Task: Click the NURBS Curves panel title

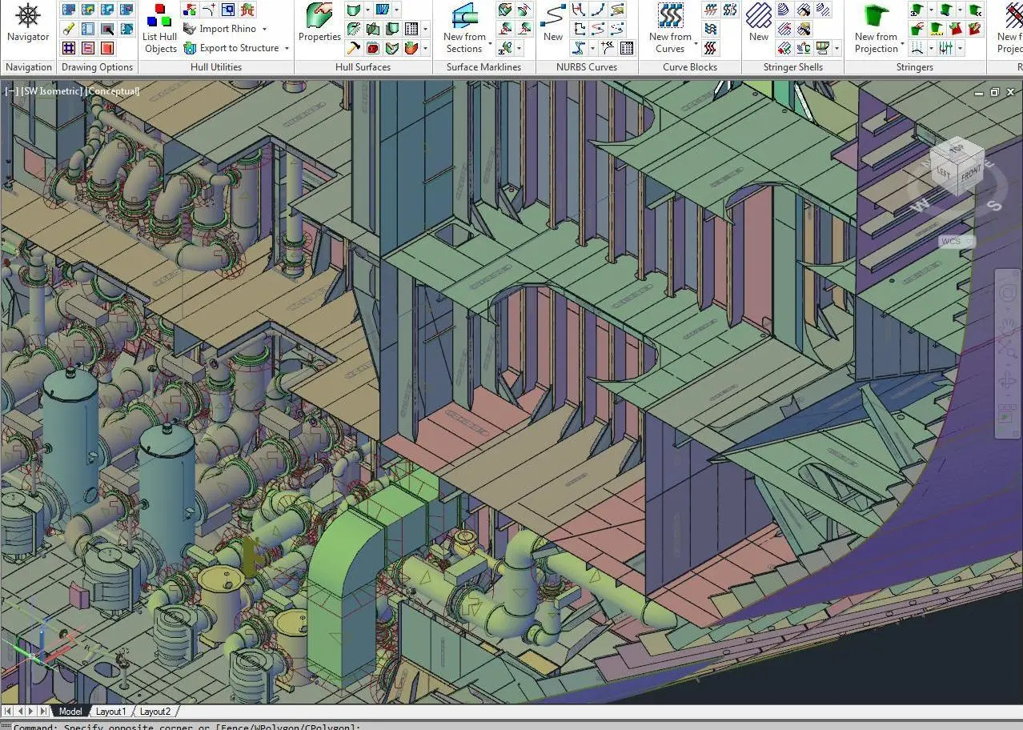Action: (x=587, y=67)
